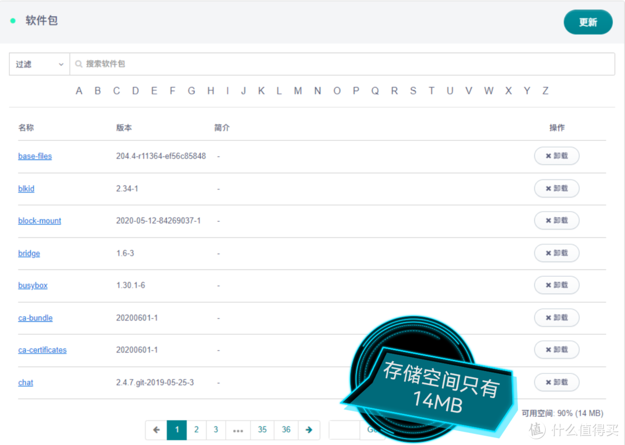Go to next page with right arrow
The height and width of the screenshot is (445, 625).
tap(309, 430)
